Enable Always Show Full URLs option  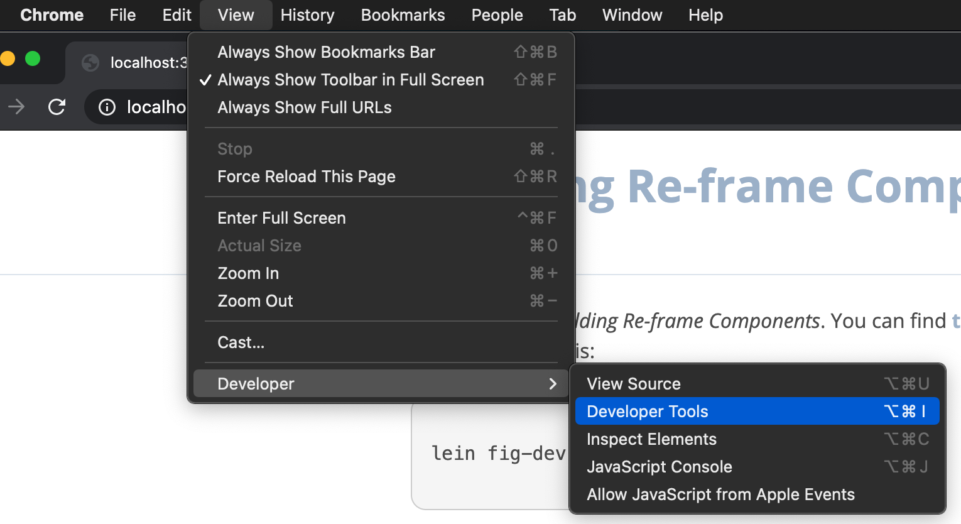point(304,107)
